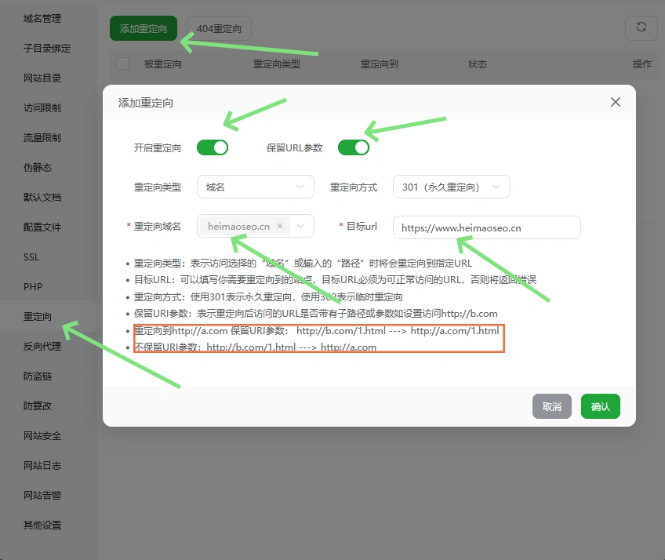Click the refresh icon at top right

tap(641, 27)
